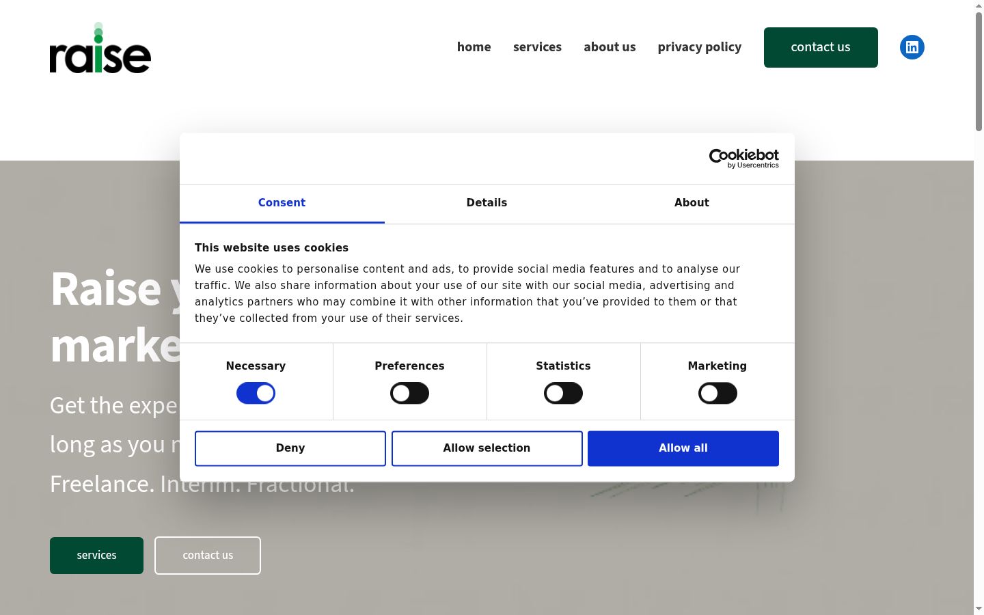Click the green services hero button
The width and height of the screenshot is (984, 615).
(96, 556)
